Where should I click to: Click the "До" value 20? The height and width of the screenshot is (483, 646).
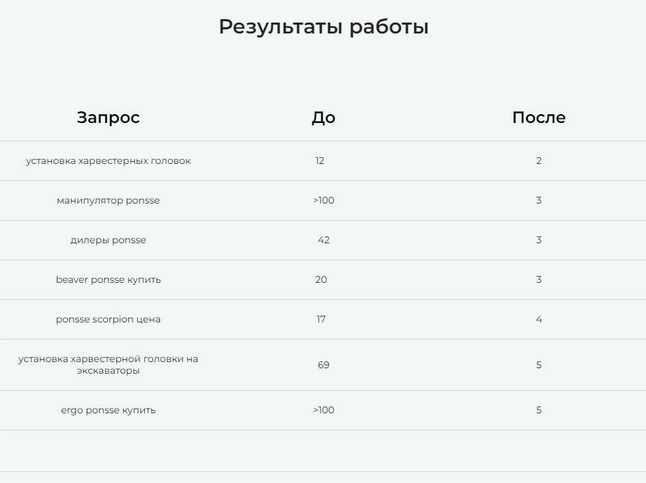click(x=321, y=280)
